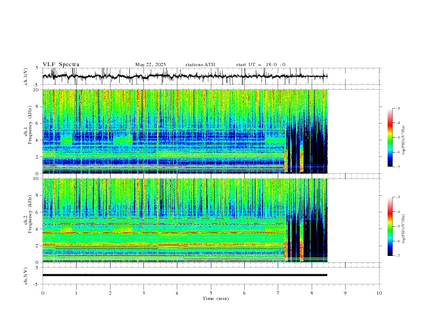This screenshot has width=427, height=329.
Task: Click the 'VLF Spectra' title text
Action: (61, 65)
